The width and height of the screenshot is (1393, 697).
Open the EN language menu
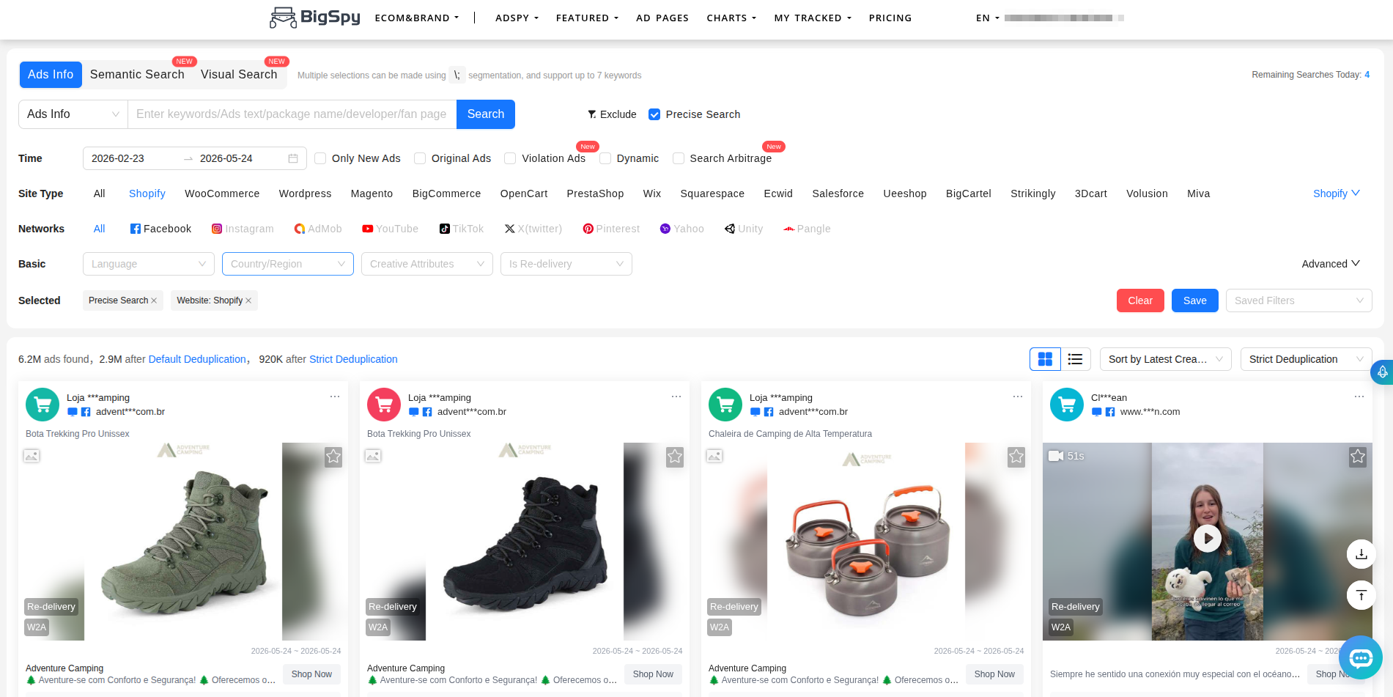click(x=988, y=18)
